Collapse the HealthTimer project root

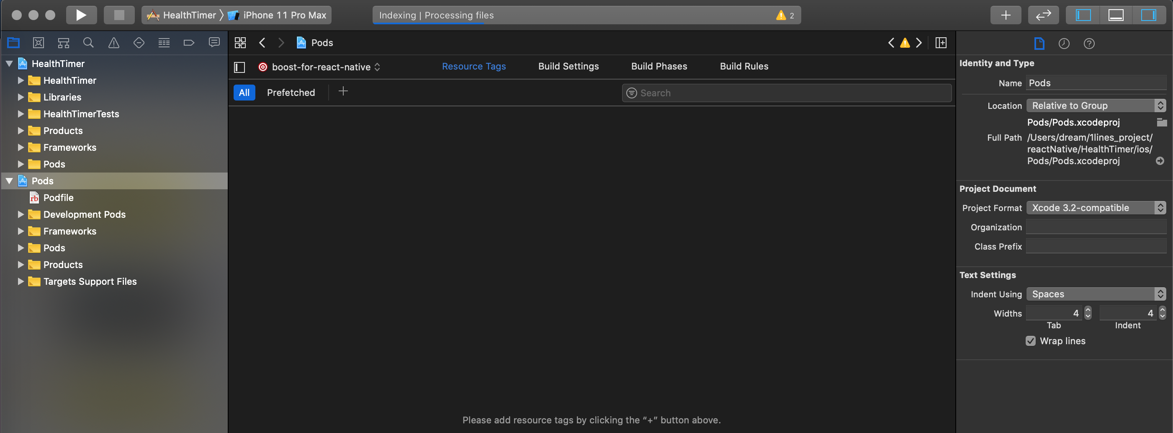click(x=9, y=64)
